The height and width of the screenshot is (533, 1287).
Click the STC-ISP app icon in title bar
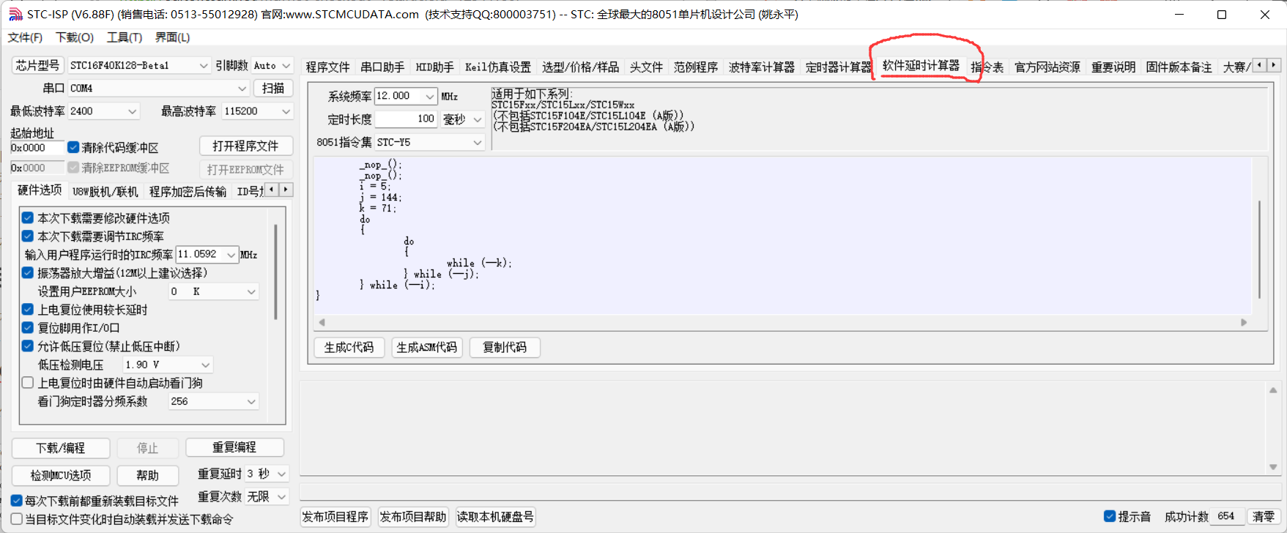click(x=15, y=14)
